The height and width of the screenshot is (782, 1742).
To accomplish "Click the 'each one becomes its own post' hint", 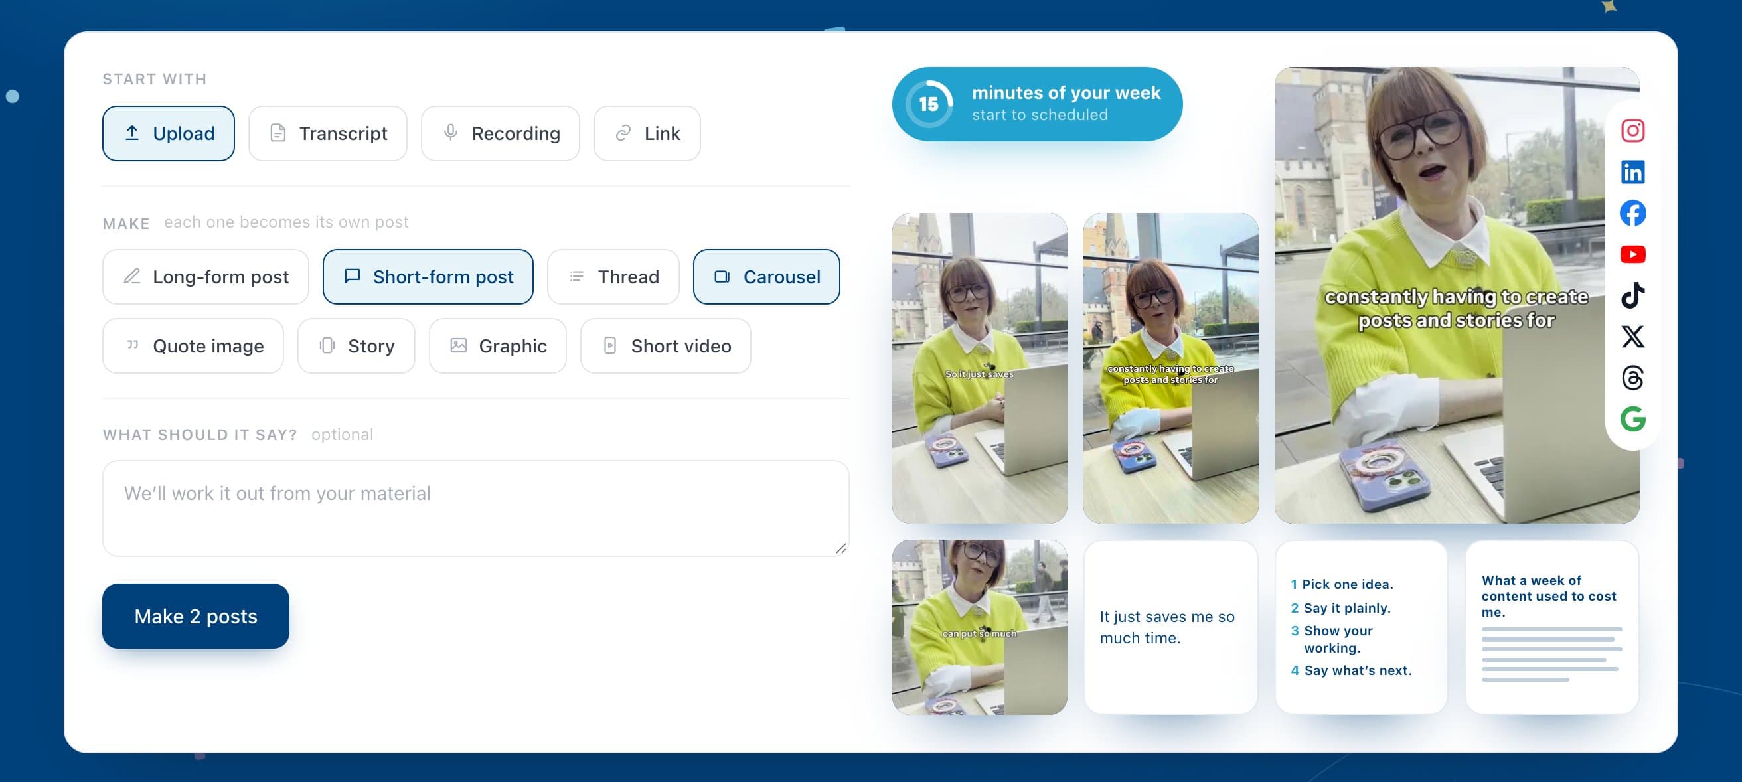I will (286, 222).
